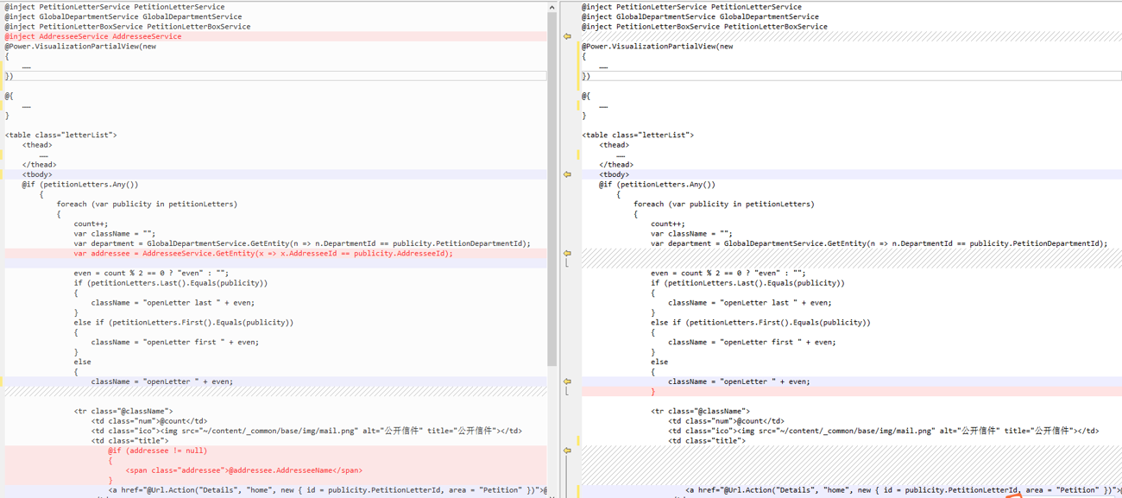Expand collapsed code inside left pane @{ block

pyautogui.click(x=27, y=106)
